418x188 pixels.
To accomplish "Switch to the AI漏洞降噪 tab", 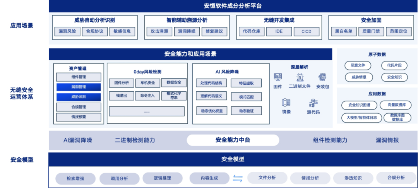I will pyautogui.click(x=78, y=140).
